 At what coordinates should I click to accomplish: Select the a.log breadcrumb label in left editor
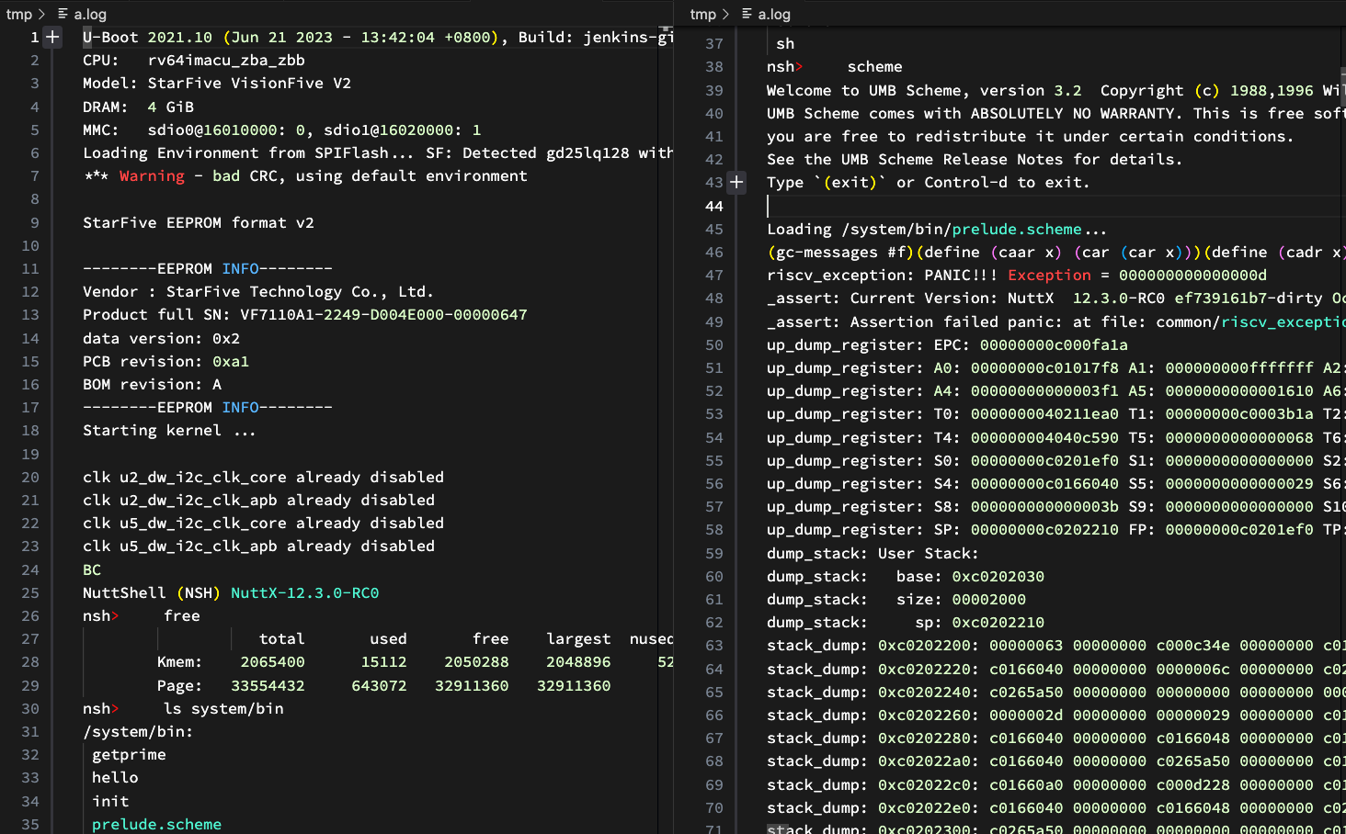[x=90, y=15]
